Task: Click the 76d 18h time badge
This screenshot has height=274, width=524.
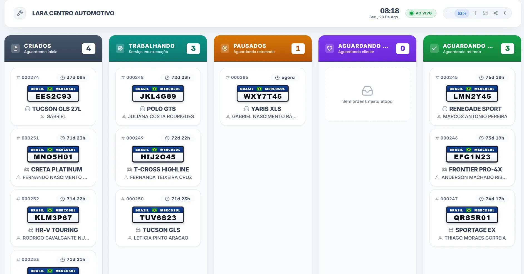Action: [492, 78]
